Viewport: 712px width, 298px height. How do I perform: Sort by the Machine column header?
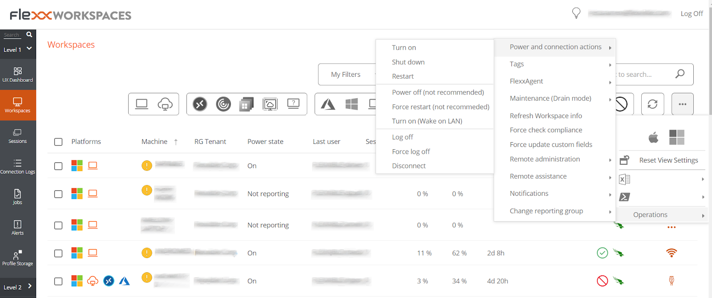(x=154, y=142)
